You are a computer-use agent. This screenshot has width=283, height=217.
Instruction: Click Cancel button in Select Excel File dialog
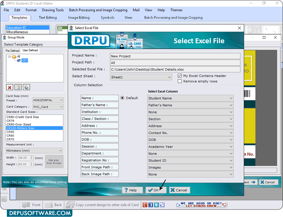180,190
